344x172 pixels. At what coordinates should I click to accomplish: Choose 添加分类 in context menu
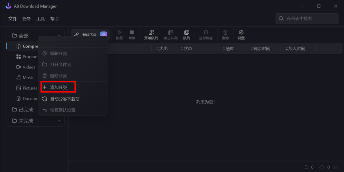[x=72, y=87]
